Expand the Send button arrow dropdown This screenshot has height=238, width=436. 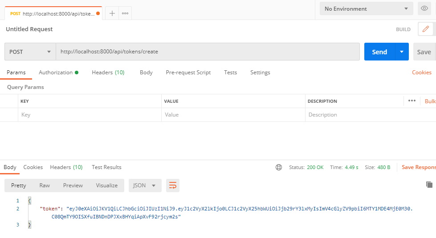[402, 52]
